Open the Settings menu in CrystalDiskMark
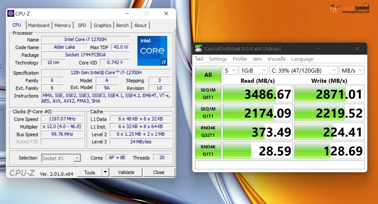 (x=218, y=59)
